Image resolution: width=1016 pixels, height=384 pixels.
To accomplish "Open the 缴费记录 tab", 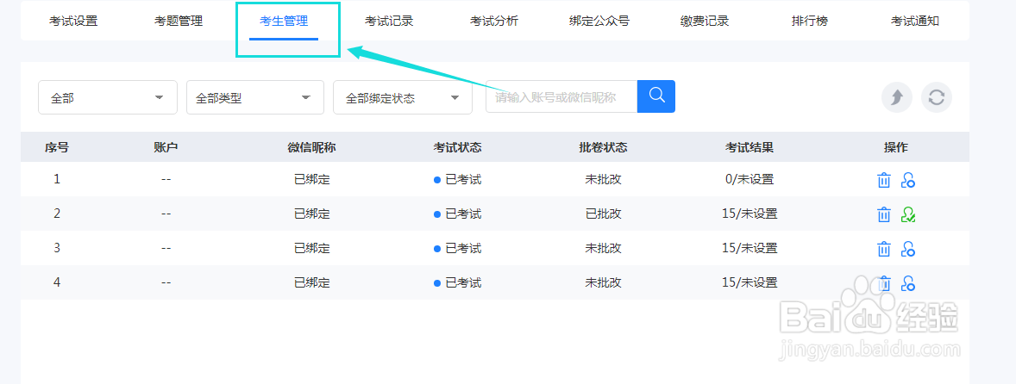I will pos(705,22).
